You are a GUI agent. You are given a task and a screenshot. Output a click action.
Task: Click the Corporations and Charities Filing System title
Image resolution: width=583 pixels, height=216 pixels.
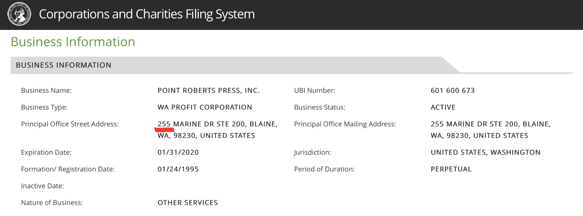coord(147,14)
